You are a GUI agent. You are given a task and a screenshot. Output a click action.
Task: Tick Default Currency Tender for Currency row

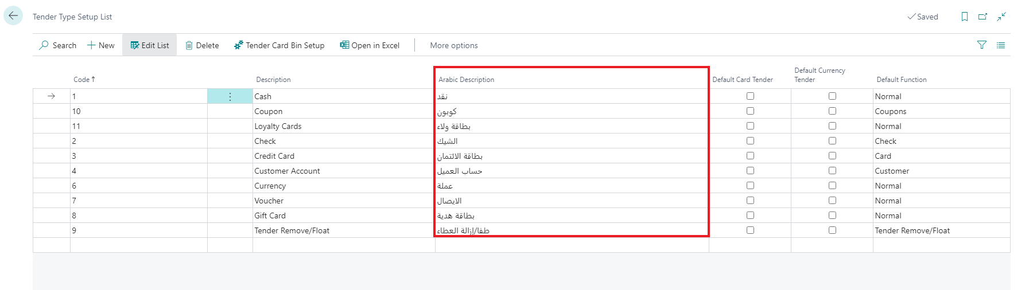tap(832, 186)
